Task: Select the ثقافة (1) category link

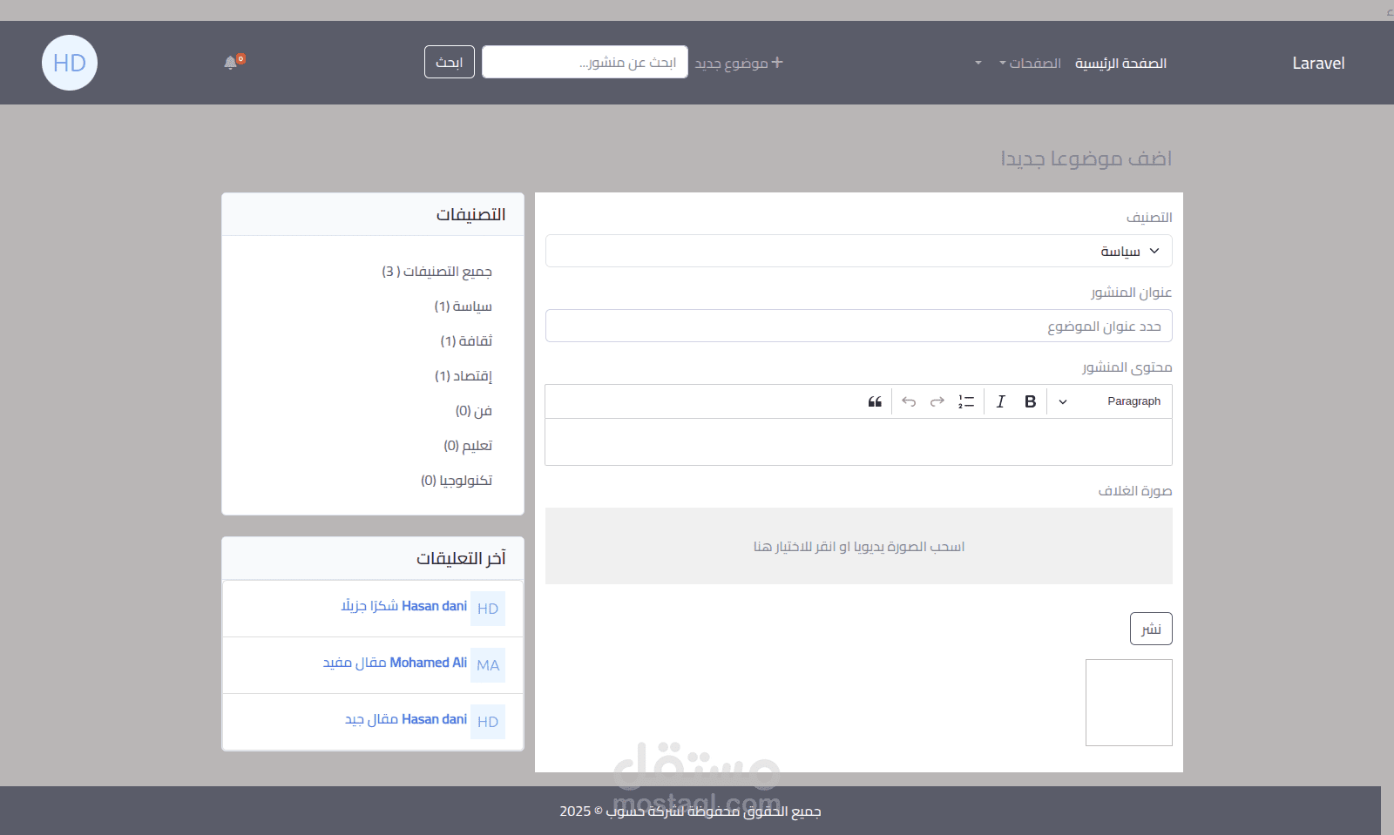Action: (466, 341)
